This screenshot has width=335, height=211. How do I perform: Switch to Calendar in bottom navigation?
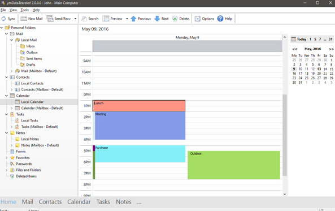[x=79, y=201]
